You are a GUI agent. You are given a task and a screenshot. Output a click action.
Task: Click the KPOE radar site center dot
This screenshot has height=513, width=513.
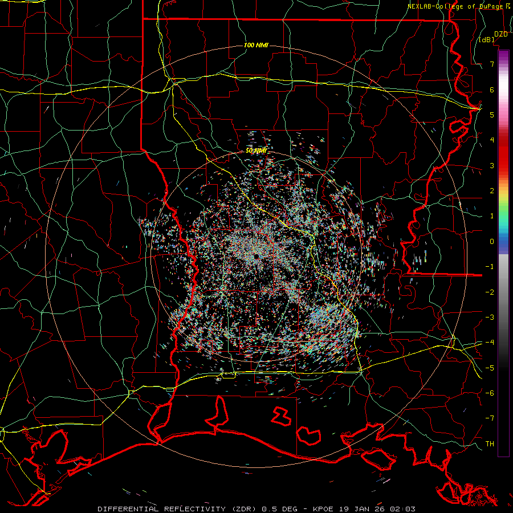click(256, 256)
